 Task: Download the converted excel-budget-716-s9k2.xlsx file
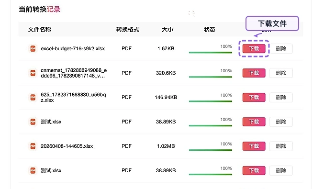pyautogui.click(x=254, y=48)
